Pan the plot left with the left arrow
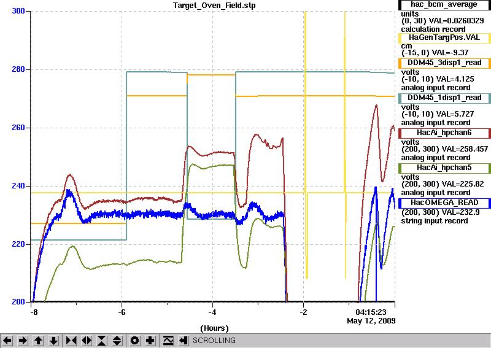491x348 pixels. click(7, 341)
